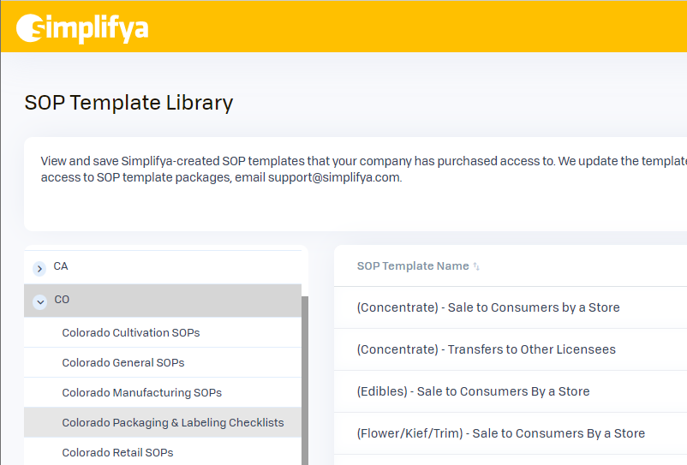The width and height of the screenshot is (687, 465).
Task: Click the support@simplifya.com email address
Action: 334,178
